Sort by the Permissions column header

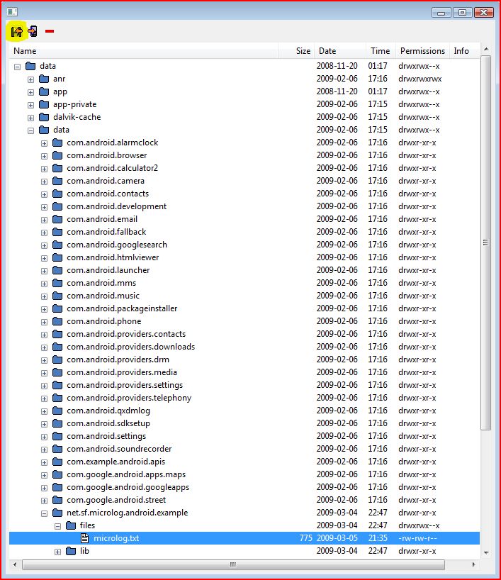[x=422, y=50]
